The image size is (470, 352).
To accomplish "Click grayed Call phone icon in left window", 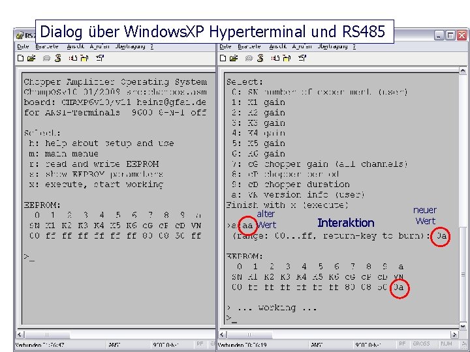I will [x=46, y=59].
